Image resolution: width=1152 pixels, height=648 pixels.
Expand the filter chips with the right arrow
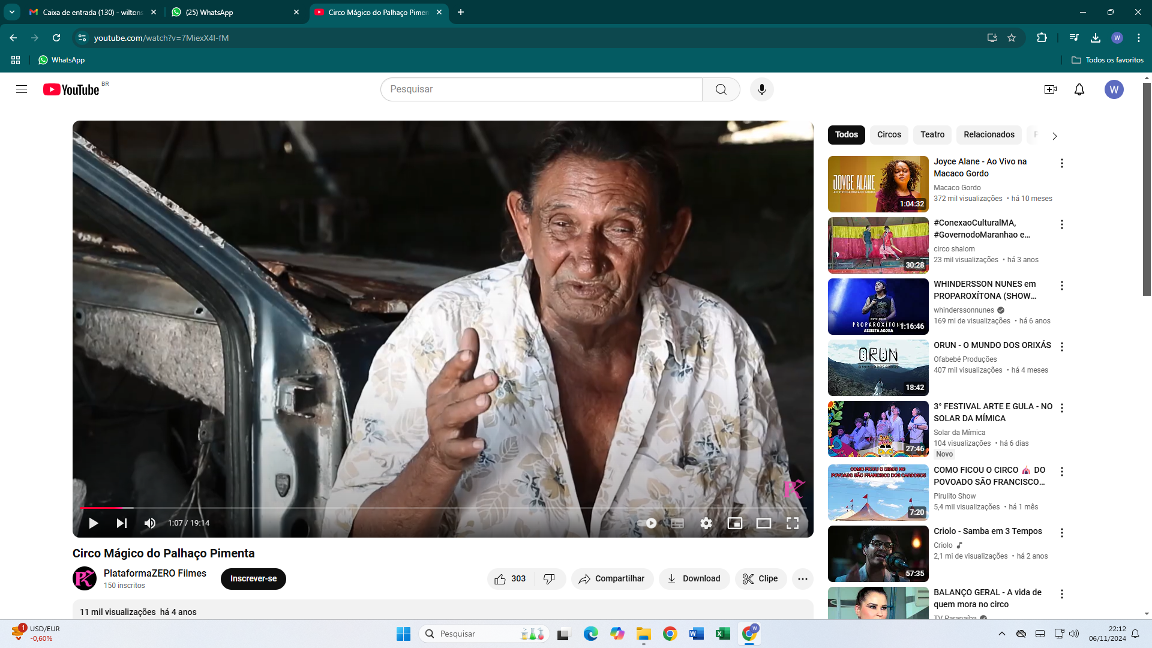1054,136
